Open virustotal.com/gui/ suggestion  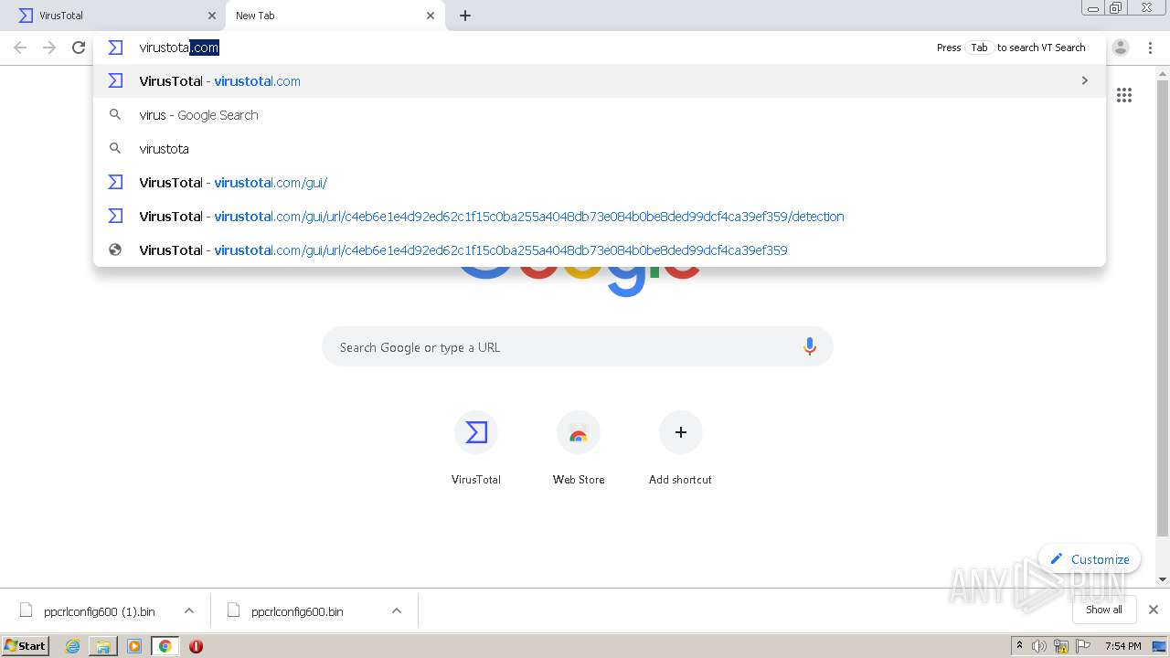[x=600, y=183]
